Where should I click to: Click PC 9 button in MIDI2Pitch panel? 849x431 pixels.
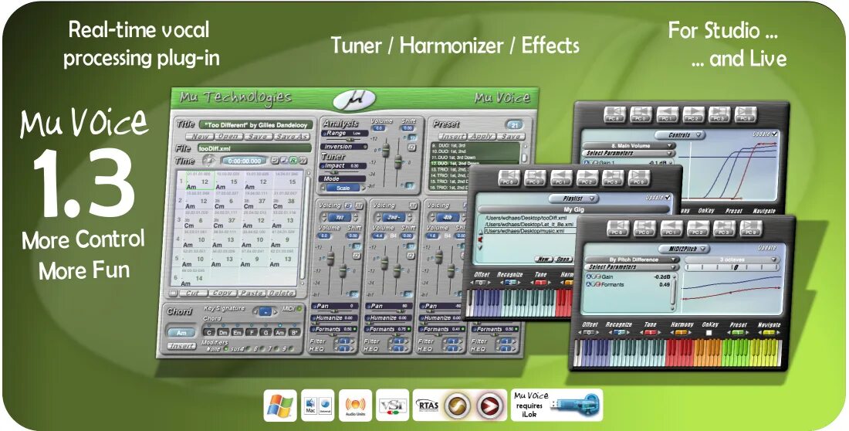(x=751, y=229)
